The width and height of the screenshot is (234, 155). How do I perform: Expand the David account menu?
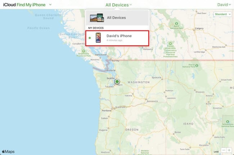(x=224, y=5)
